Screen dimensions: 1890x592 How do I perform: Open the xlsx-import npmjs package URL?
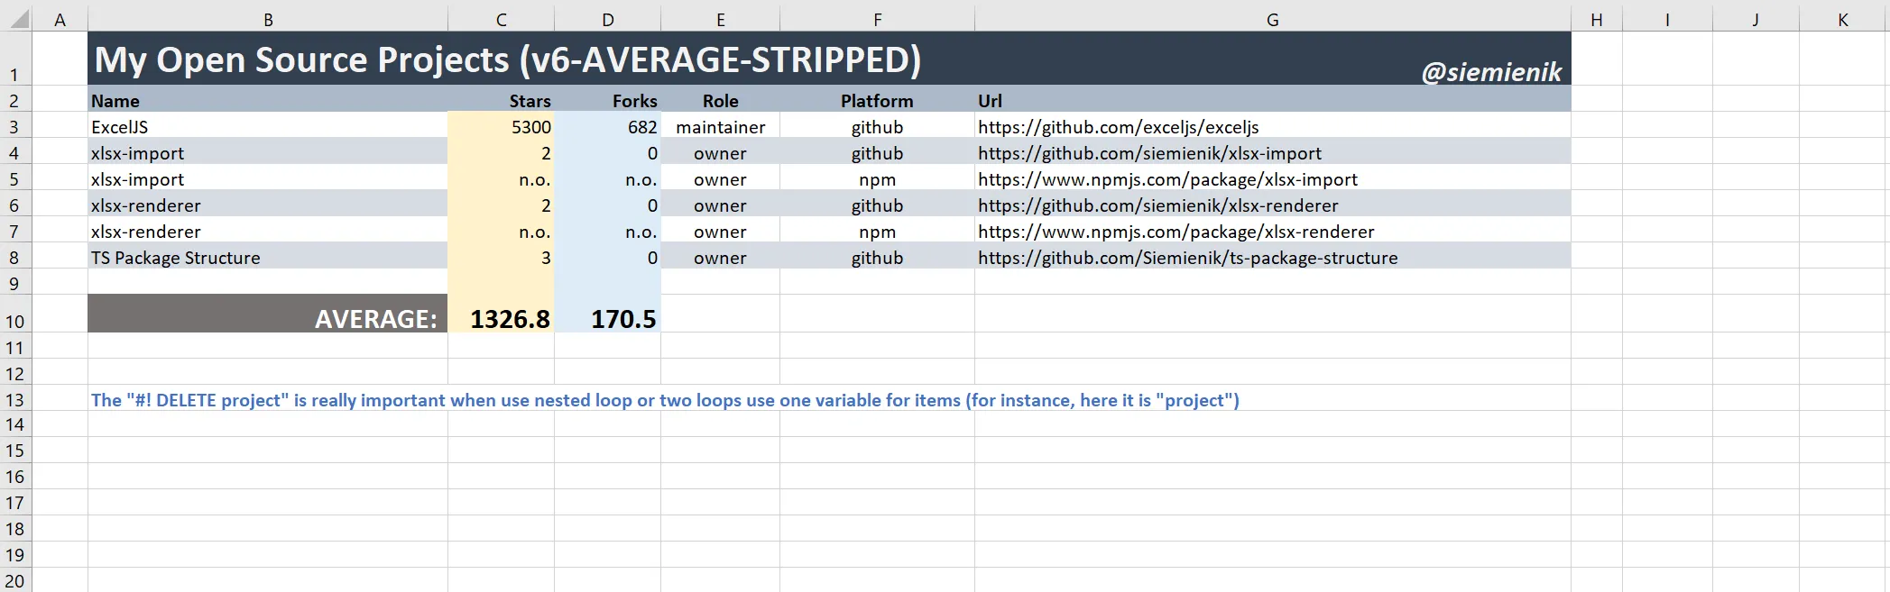pos(1167,179)
